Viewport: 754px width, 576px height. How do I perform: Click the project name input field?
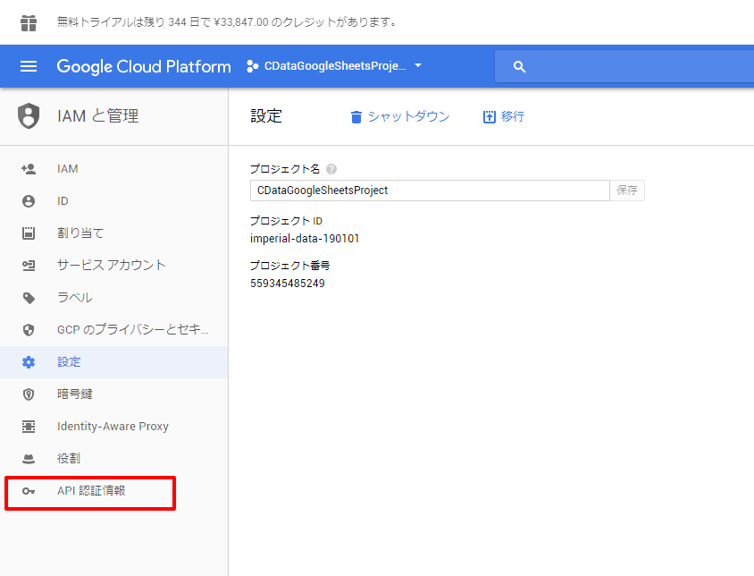point(430,191)
